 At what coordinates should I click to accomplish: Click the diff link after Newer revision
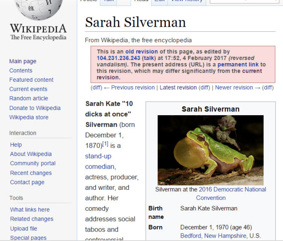pyautogui.click(x=268, y=87)
